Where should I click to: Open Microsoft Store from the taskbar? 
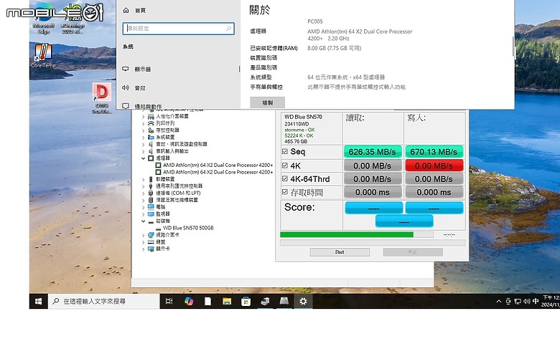click(246, 302)
